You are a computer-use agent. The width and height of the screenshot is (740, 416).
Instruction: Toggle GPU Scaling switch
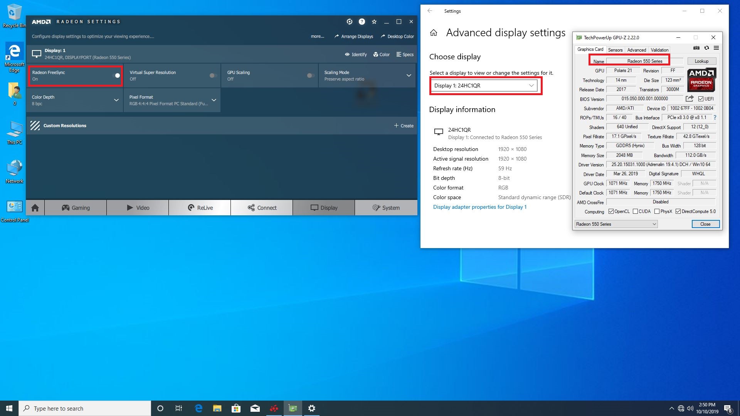click(x=311, y=75)
